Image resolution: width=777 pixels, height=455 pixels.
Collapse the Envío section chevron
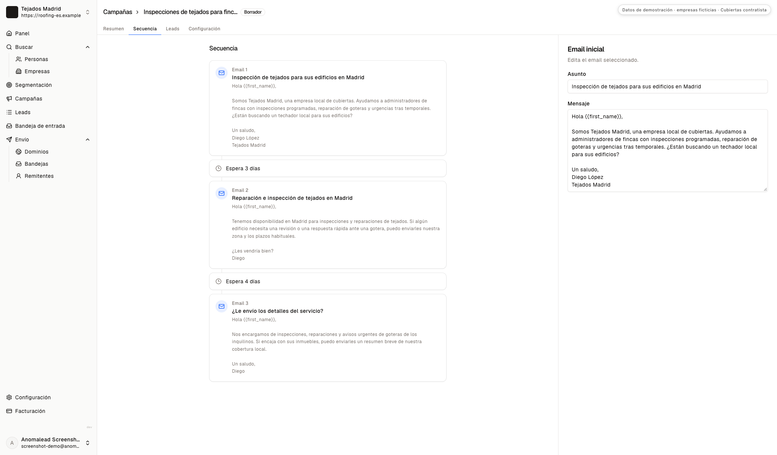point(88,140)
